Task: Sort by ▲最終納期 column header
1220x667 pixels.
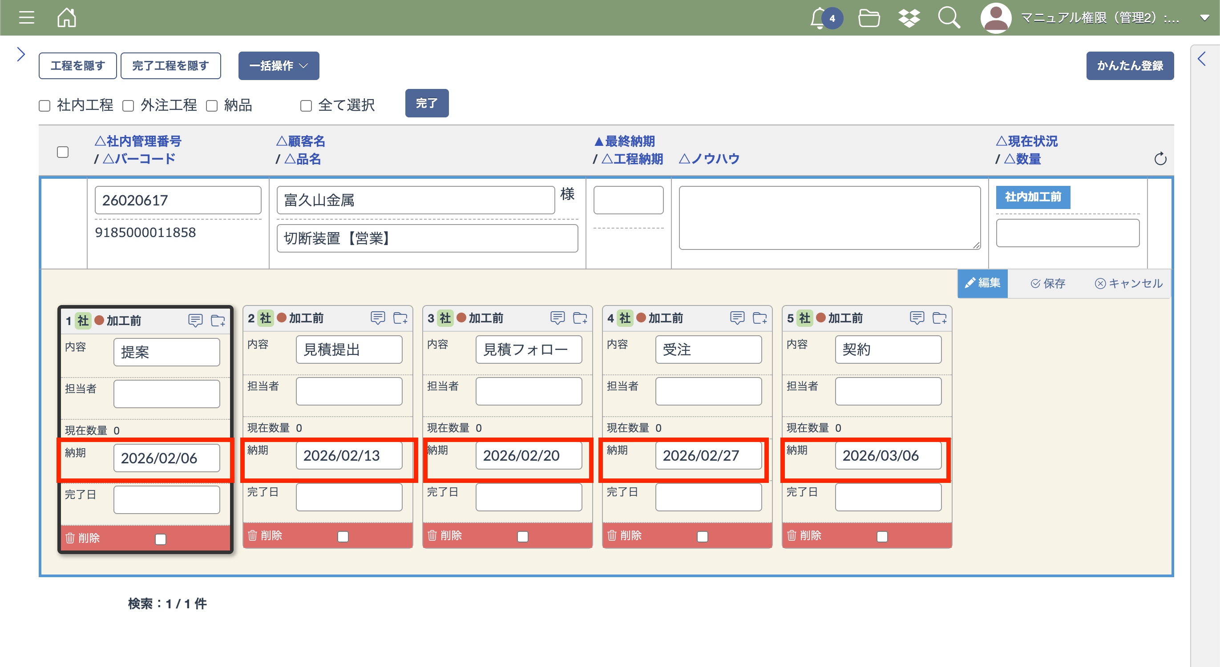Action: tap(624, 141)
